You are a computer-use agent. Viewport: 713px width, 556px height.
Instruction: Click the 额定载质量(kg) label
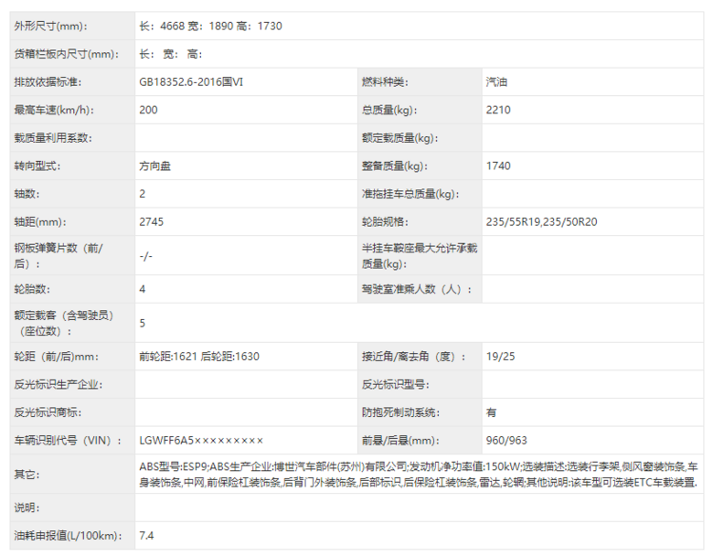click(399, 138)
